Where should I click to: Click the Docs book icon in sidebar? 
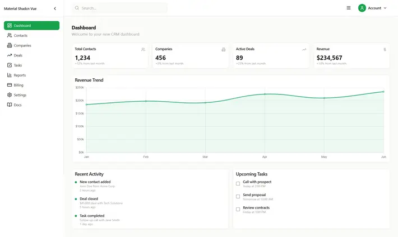pos(10,105)
